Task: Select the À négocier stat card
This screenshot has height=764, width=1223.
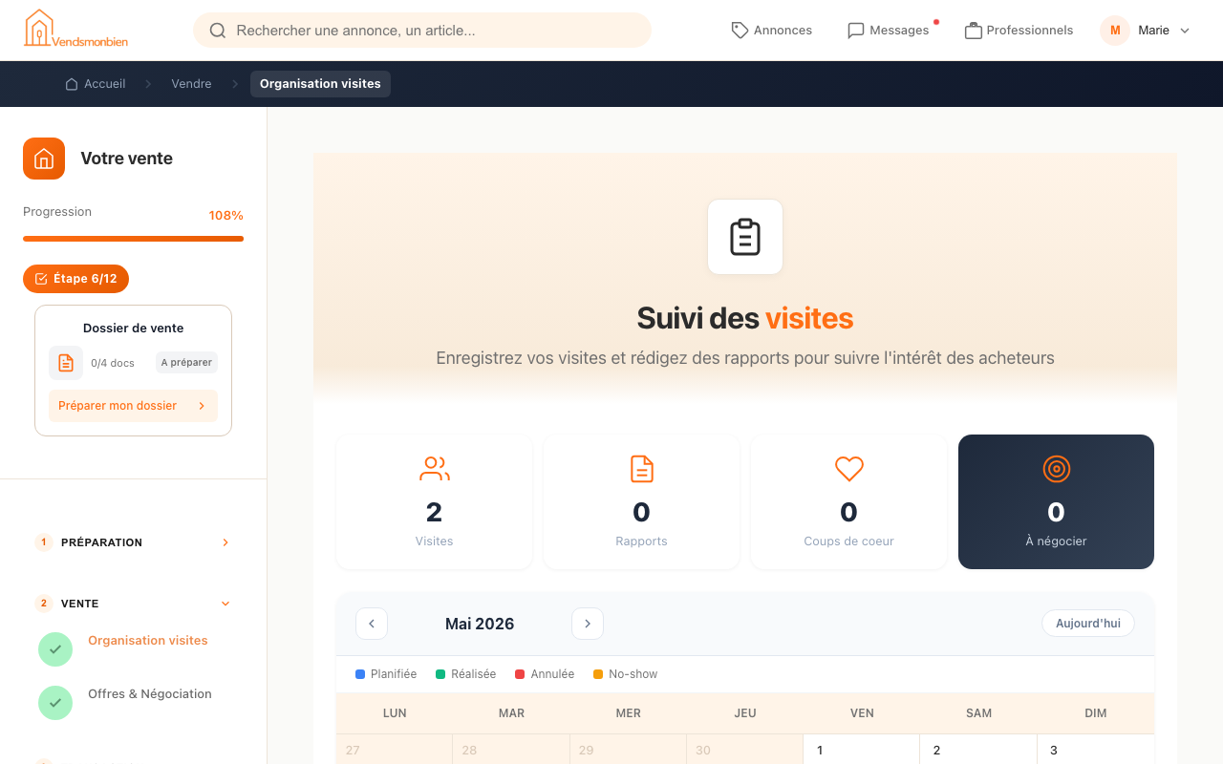Action: (1056, 501)
